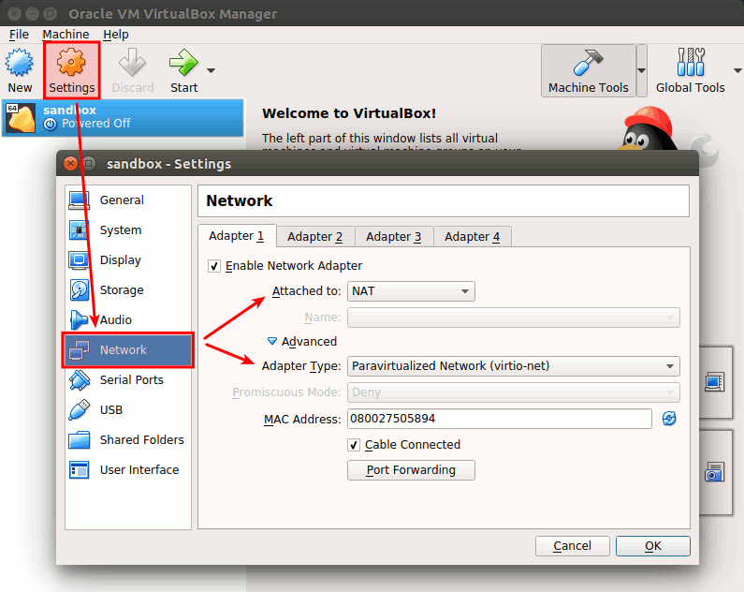Screen dimensions: 744x592
Task: Click Cancel in sandbox Settings
Action: (x=572, y=546)
